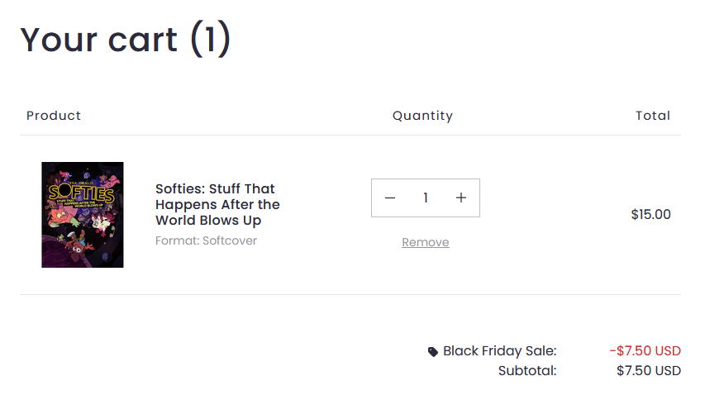Open the Softies book cover thumbnail
Viewport: 705px width, 395px height.
coord(83,215)
